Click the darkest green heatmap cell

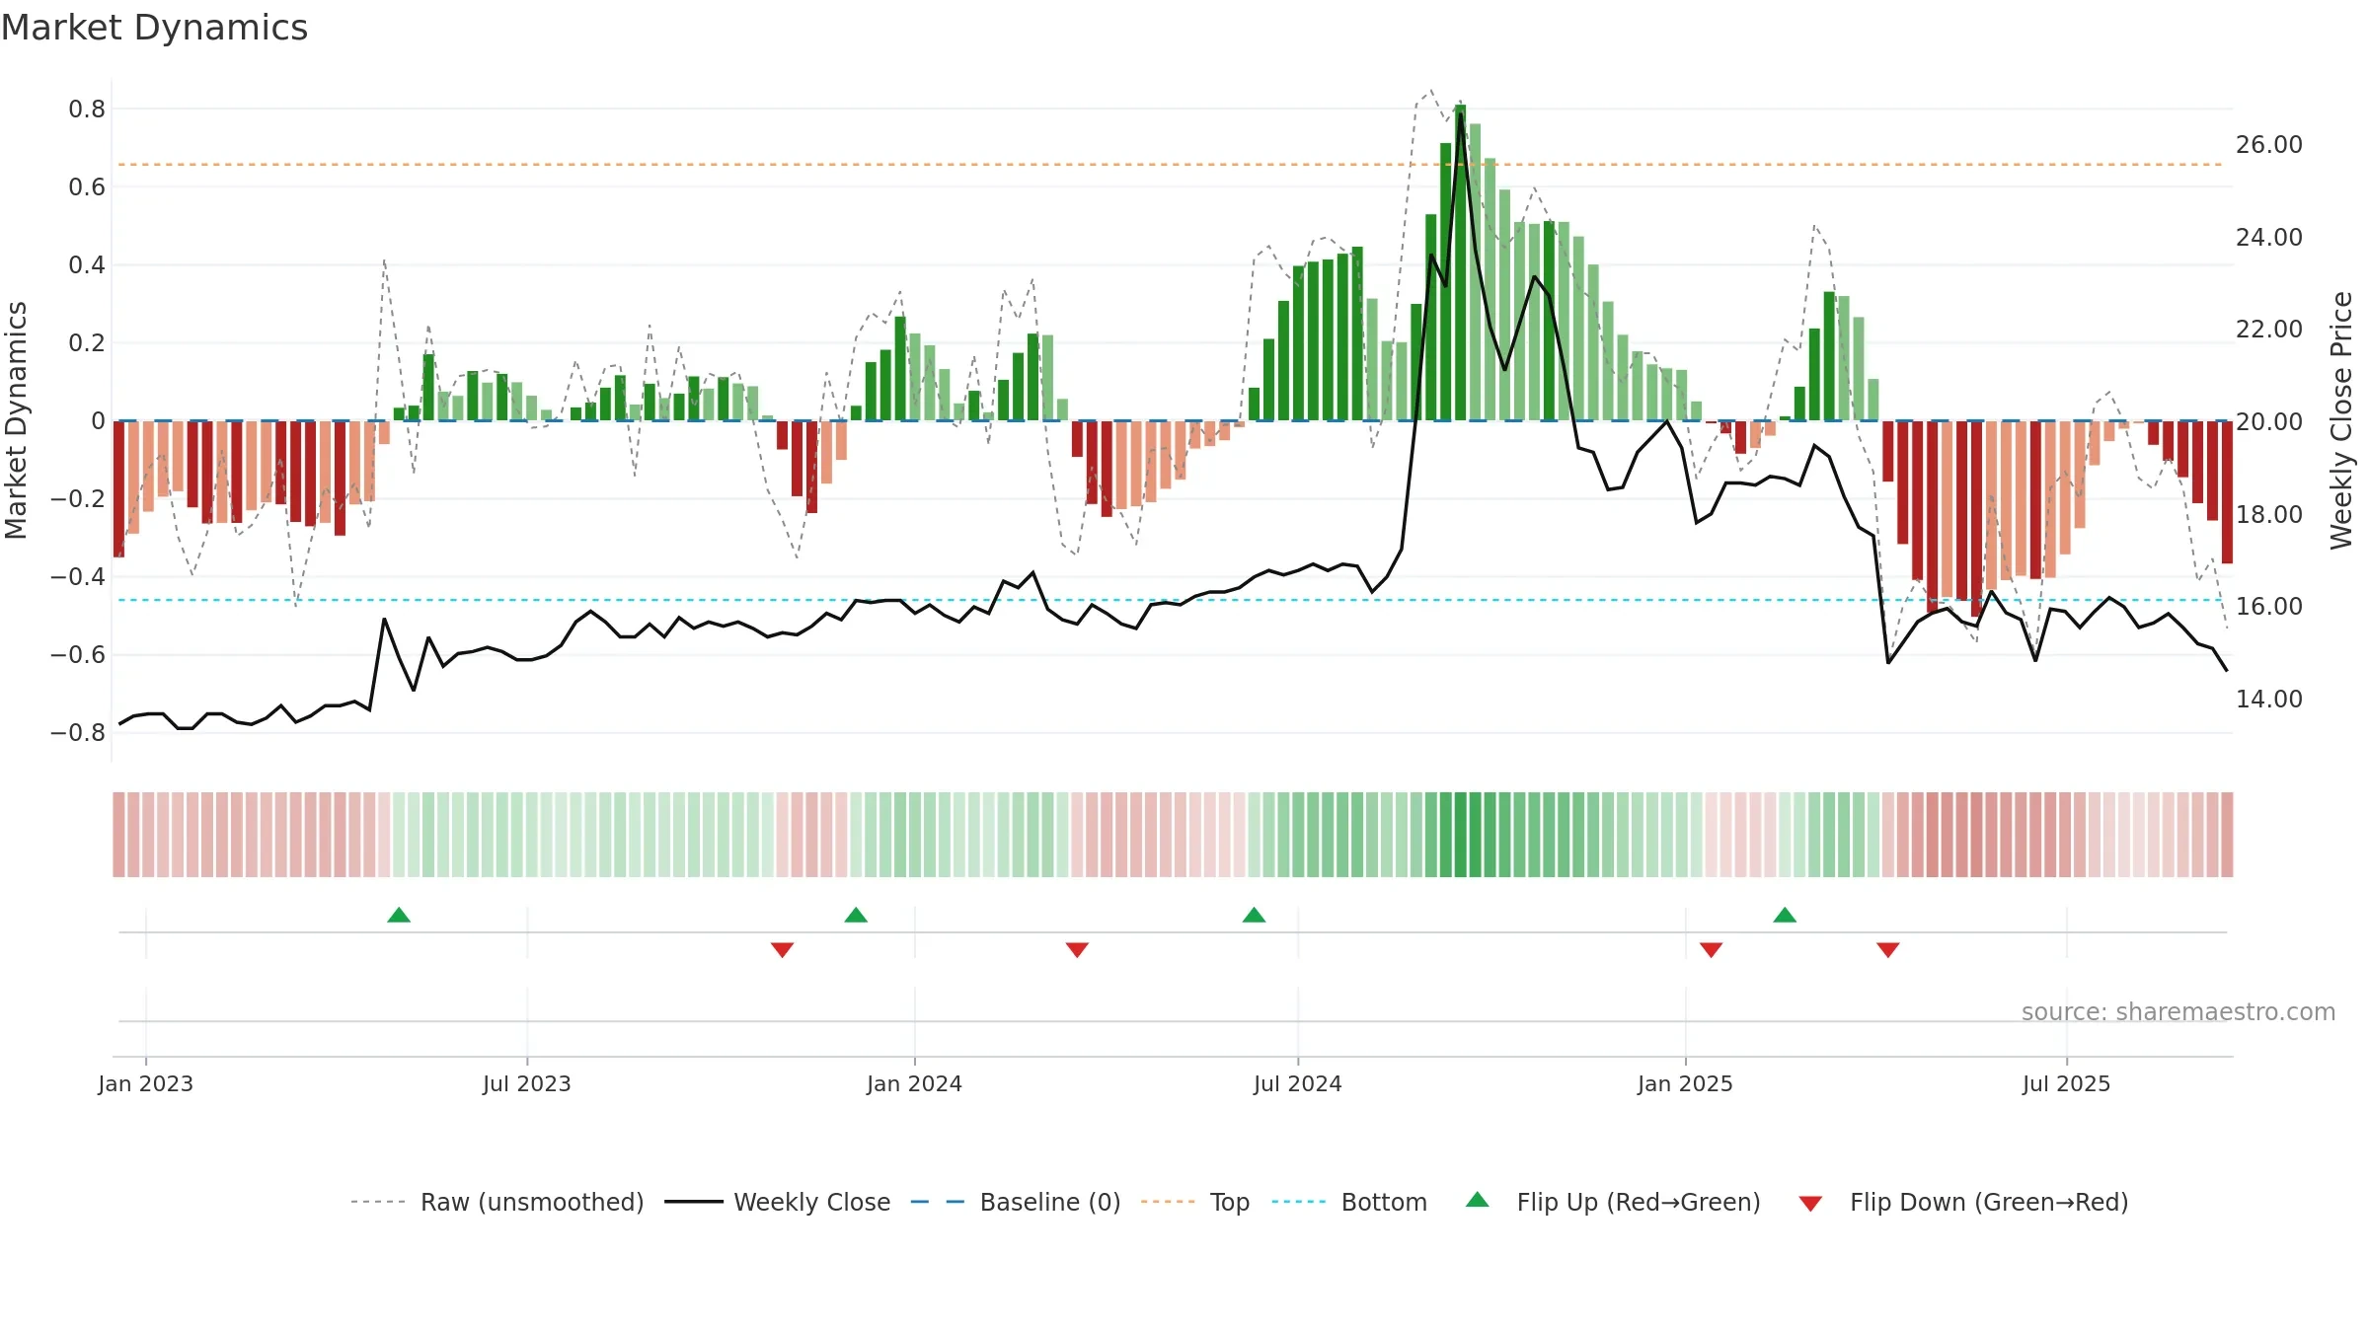1460,835
